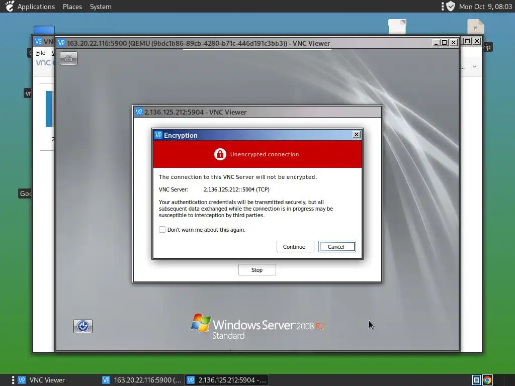Click VNC logo in the 163.20.22.116:5900 title bar
Viewport: 515px width, 386px height.
61,43
